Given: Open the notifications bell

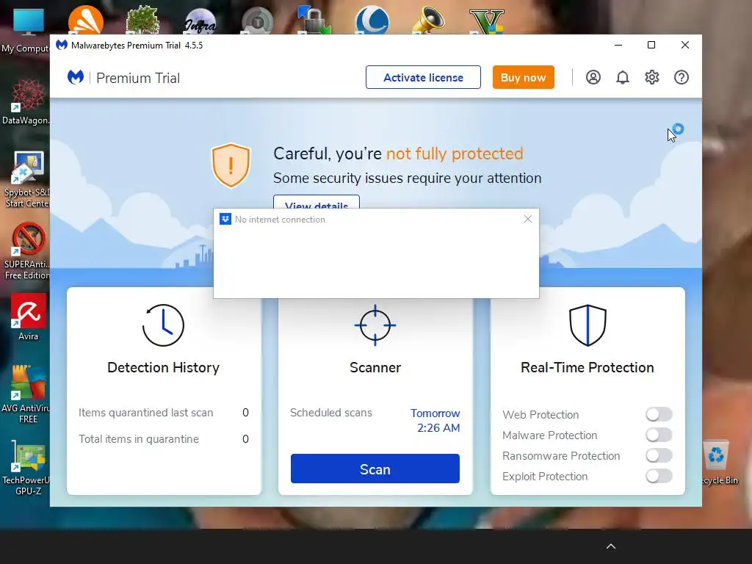Looking at the screenshot, I should coord(623,77).
